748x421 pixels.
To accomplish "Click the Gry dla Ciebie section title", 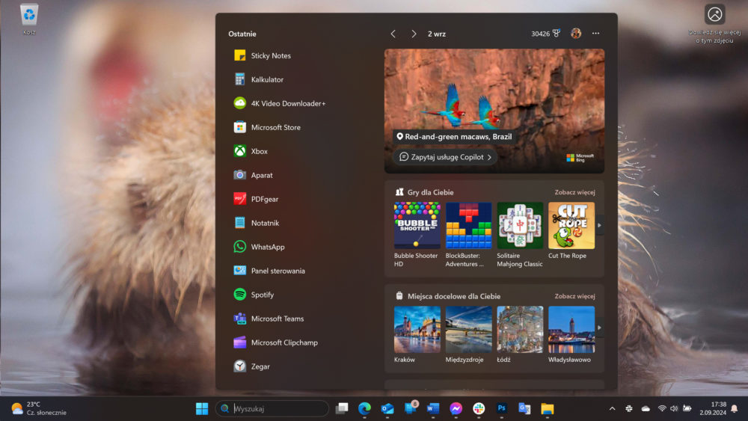I will coord(430,192).
